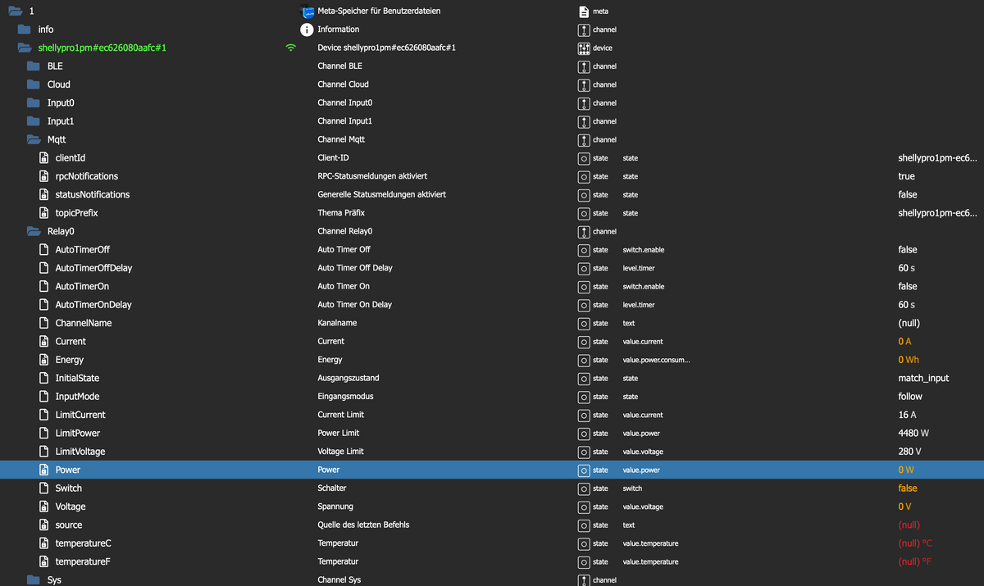Screen dimensions: 984x586
Task: Click the ChannelName value (null)
Action: pyautogui.click(x=909, y=323)
